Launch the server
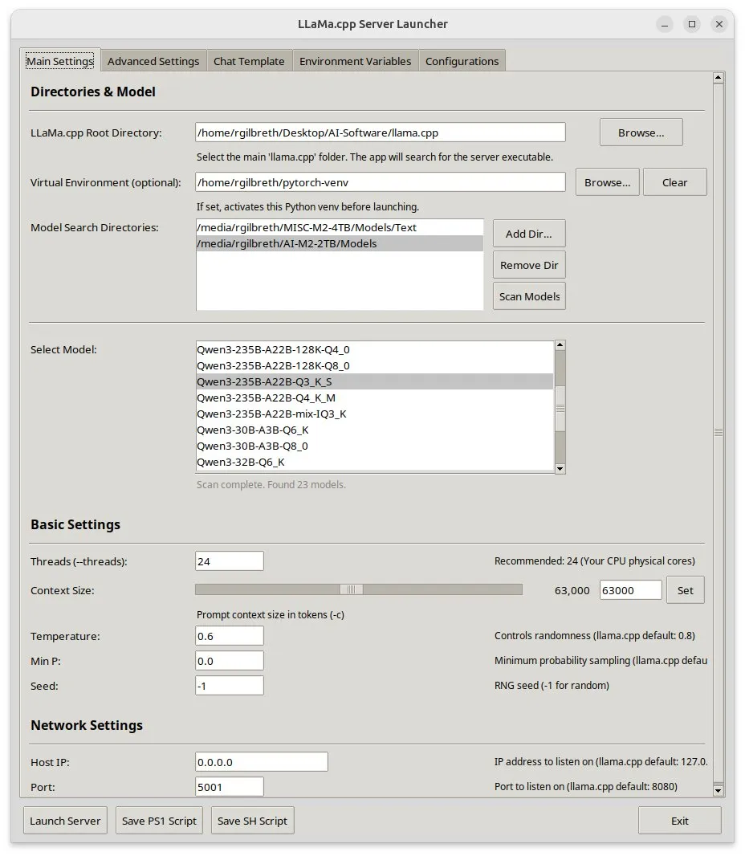Image resolution: width=745 pixels, height=856 pixels. [65, 821]
